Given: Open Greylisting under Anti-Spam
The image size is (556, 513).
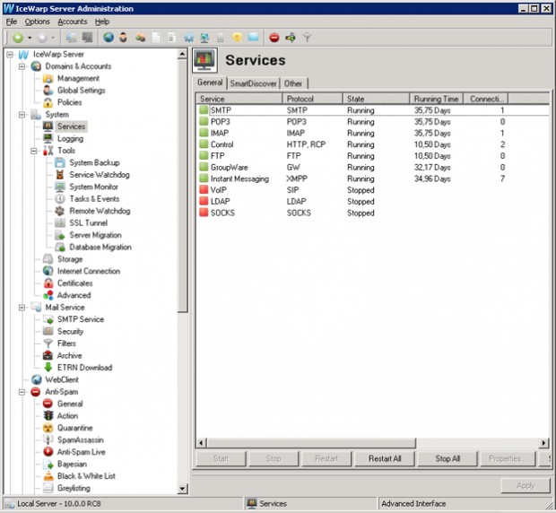Looking at the screenshot, I should pos(74,488).
